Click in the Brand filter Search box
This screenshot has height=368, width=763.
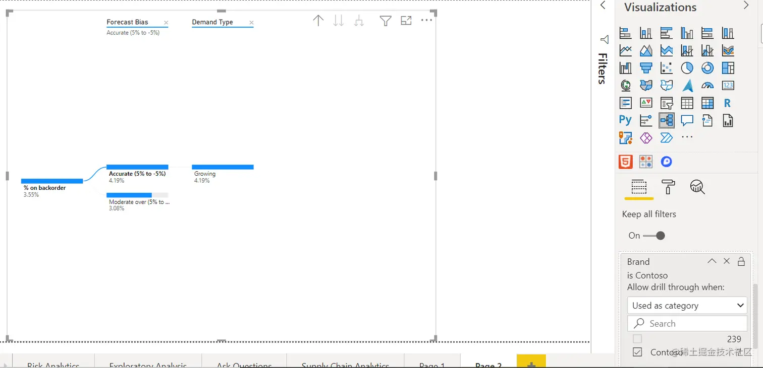687,323
